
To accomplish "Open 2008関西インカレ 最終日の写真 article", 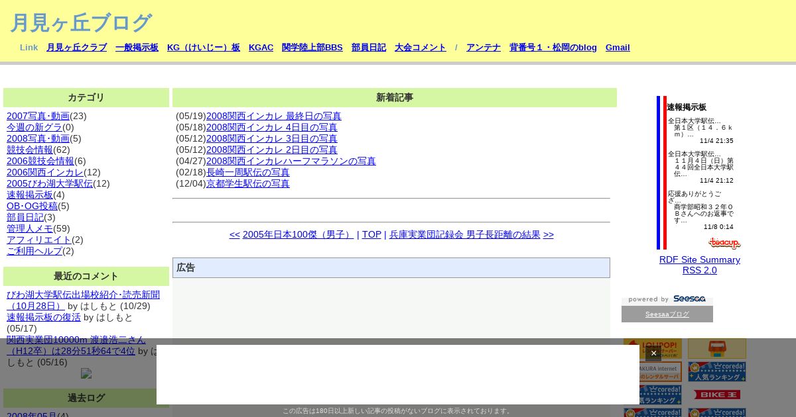I will click(x=274, y=116).
